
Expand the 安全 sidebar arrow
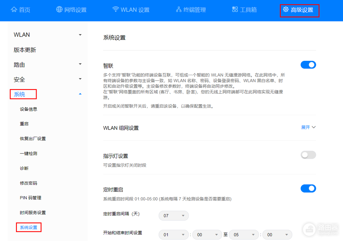pyautogui.click(x=80, y=79)
